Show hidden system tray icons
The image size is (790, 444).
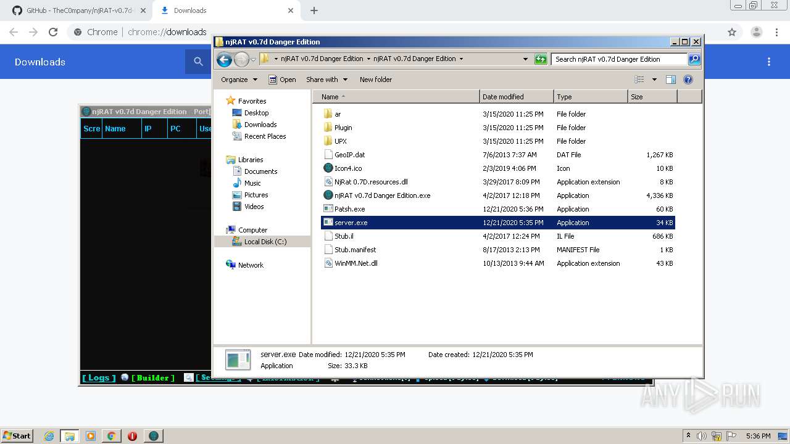pyautogui.click(x=689, y=436)
